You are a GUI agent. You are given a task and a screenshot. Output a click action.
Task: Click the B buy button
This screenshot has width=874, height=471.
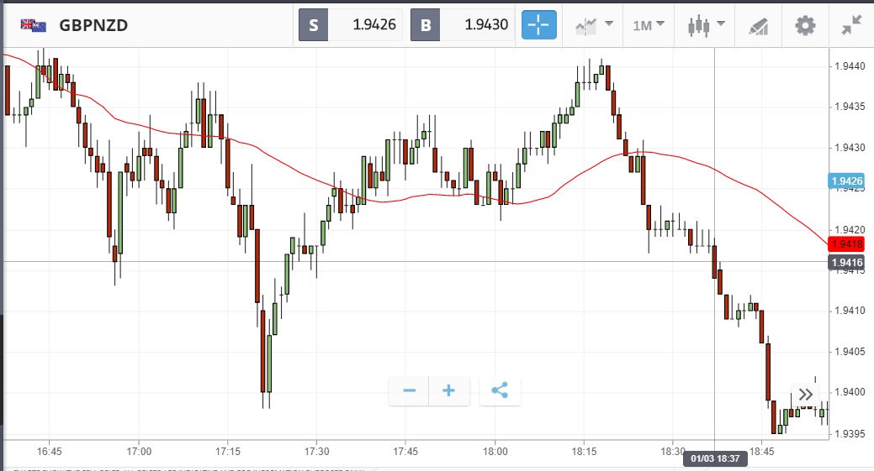425,25
